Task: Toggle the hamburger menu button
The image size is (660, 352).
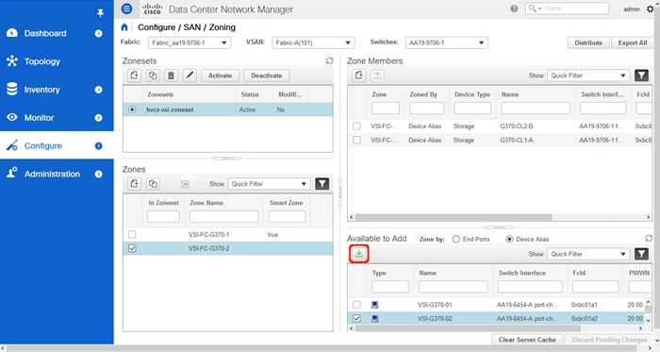Action: pos(126,8)
